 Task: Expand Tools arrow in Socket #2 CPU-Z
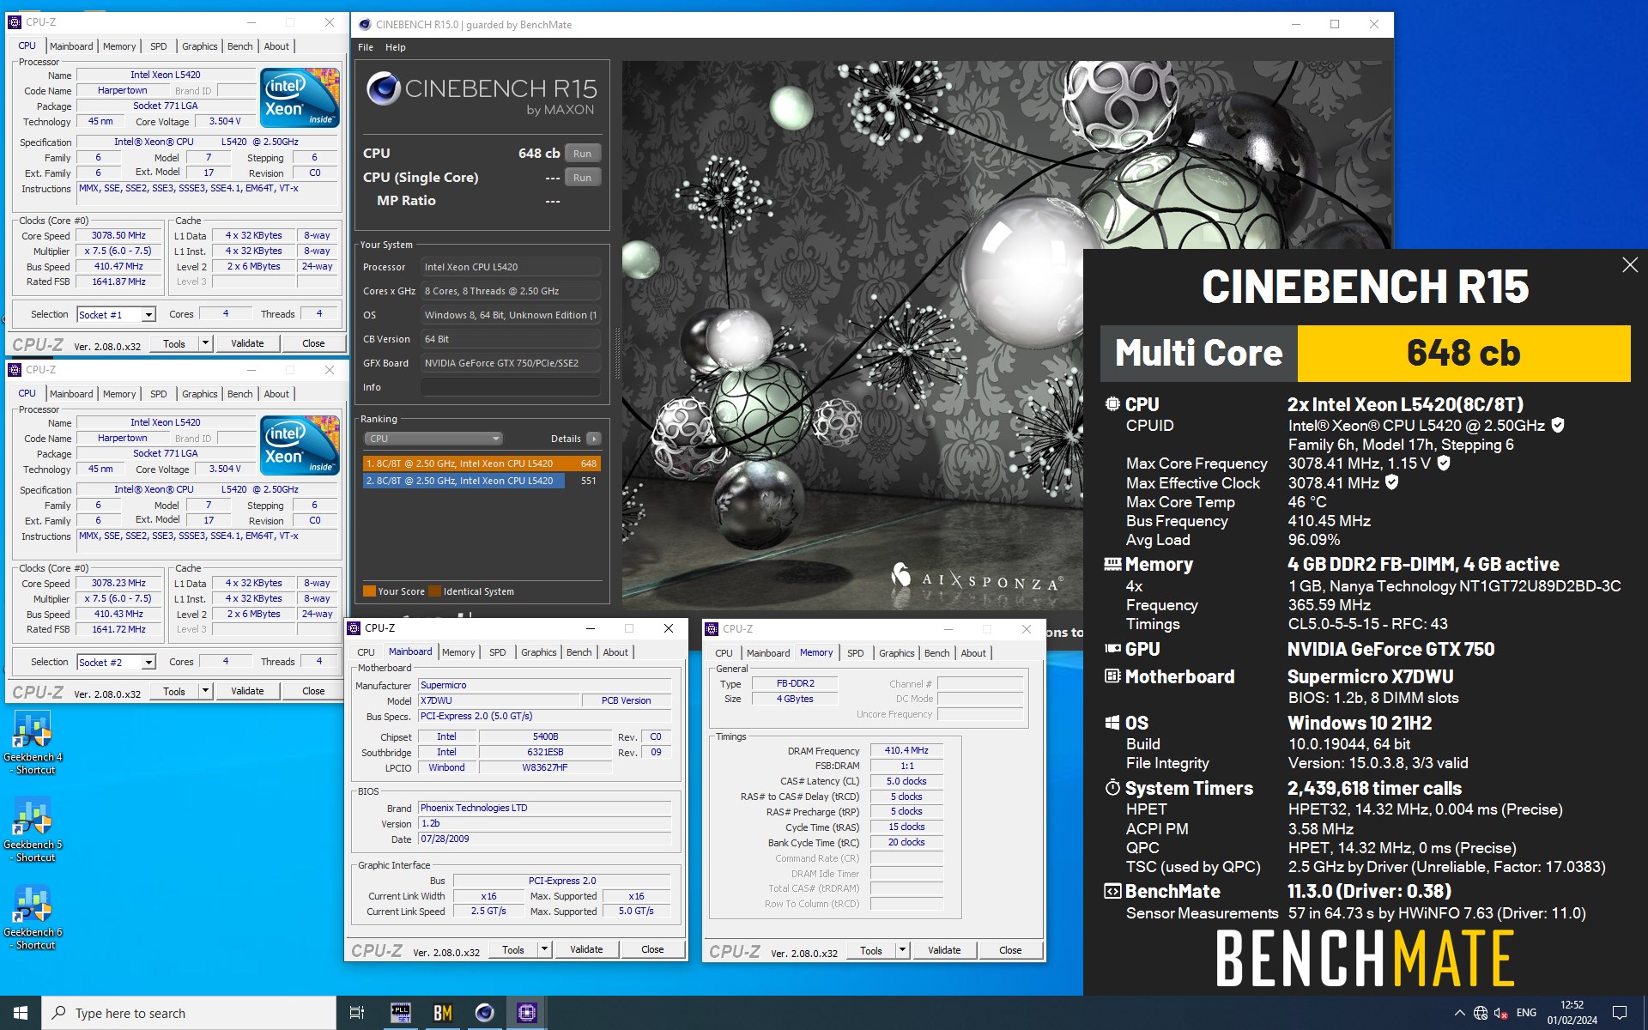(x=205, y=691)
